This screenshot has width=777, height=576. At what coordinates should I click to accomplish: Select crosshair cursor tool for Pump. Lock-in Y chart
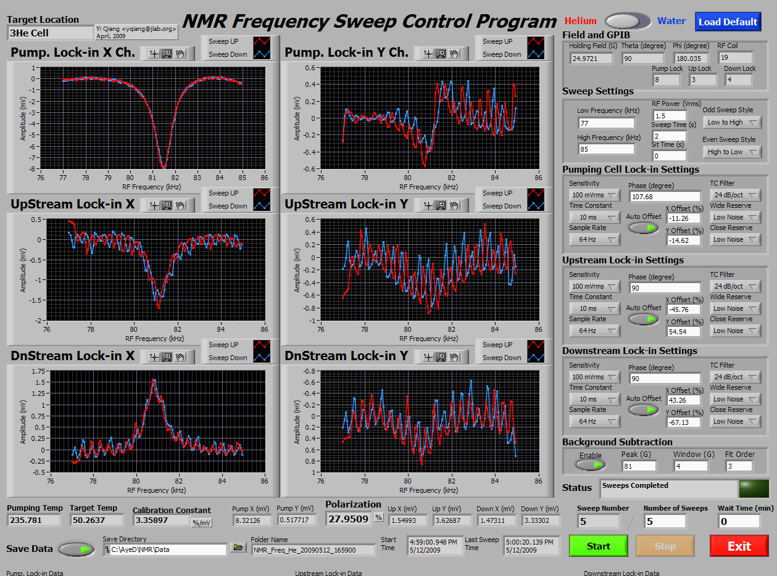(x=427, y=54)
